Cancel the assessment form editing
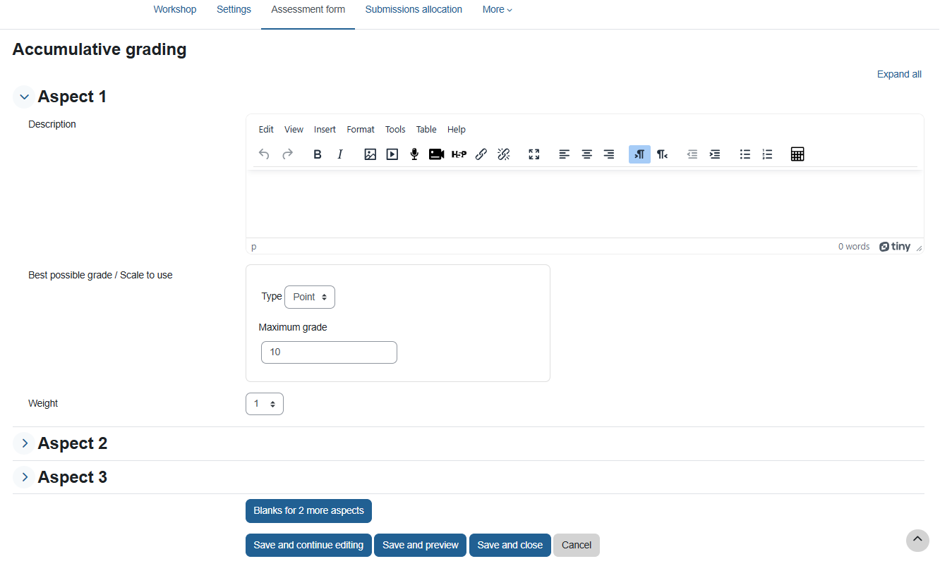This screenshot has height=566, width=940. (577, 546)
